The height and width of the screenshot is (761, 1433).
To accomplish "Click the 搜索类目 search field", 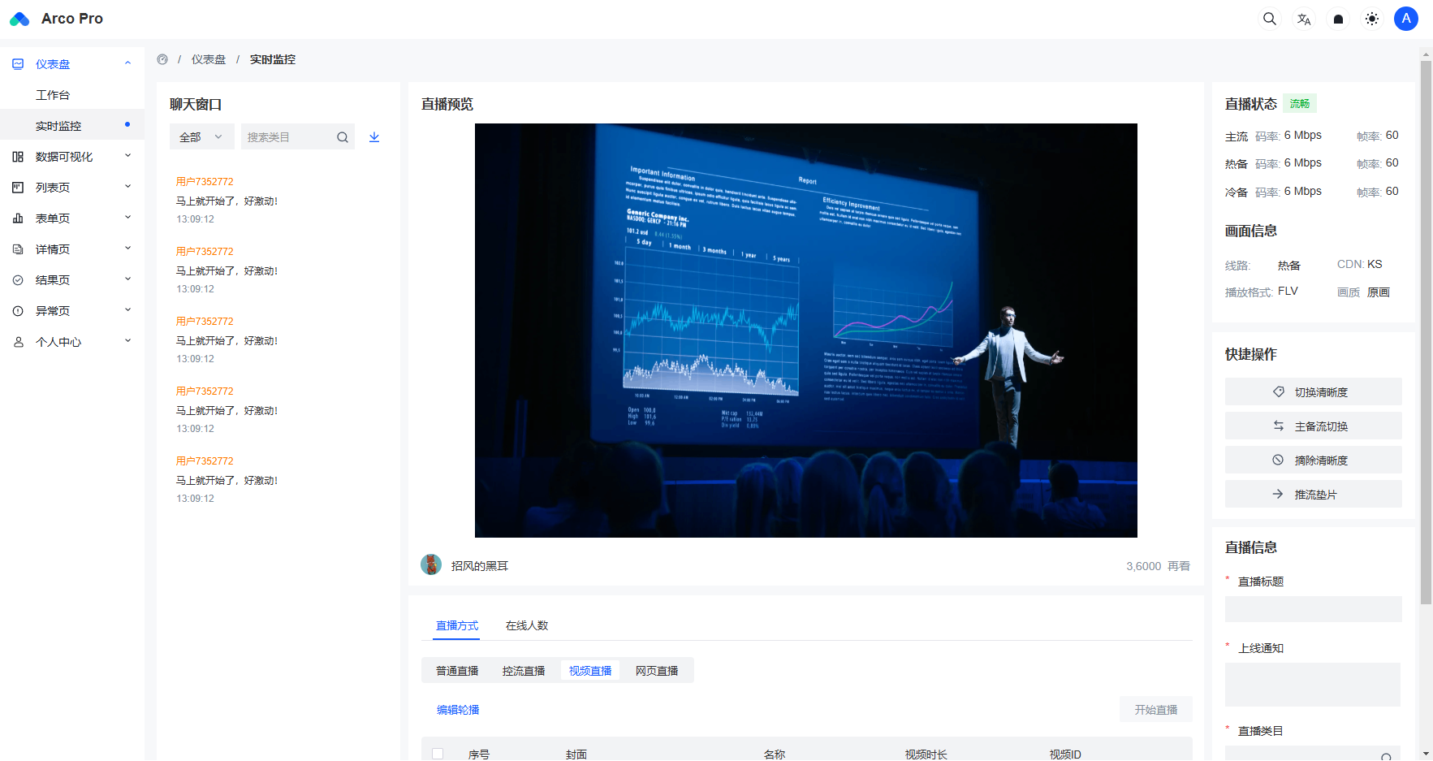I will coord(298,136).
